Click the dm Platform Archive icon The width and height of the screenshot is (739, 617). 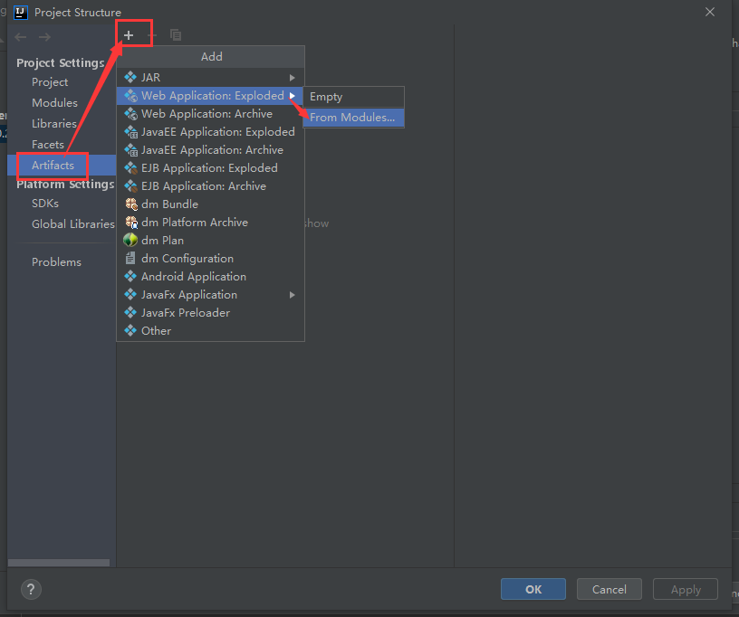[x=131, y=223]
